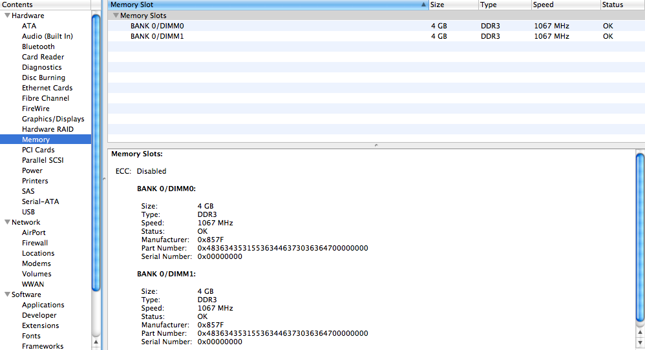This screenshot has width=645, height=350.
Task: Click the sort direction arrow in Memory Slot header
Action: (x=423, y=5)
